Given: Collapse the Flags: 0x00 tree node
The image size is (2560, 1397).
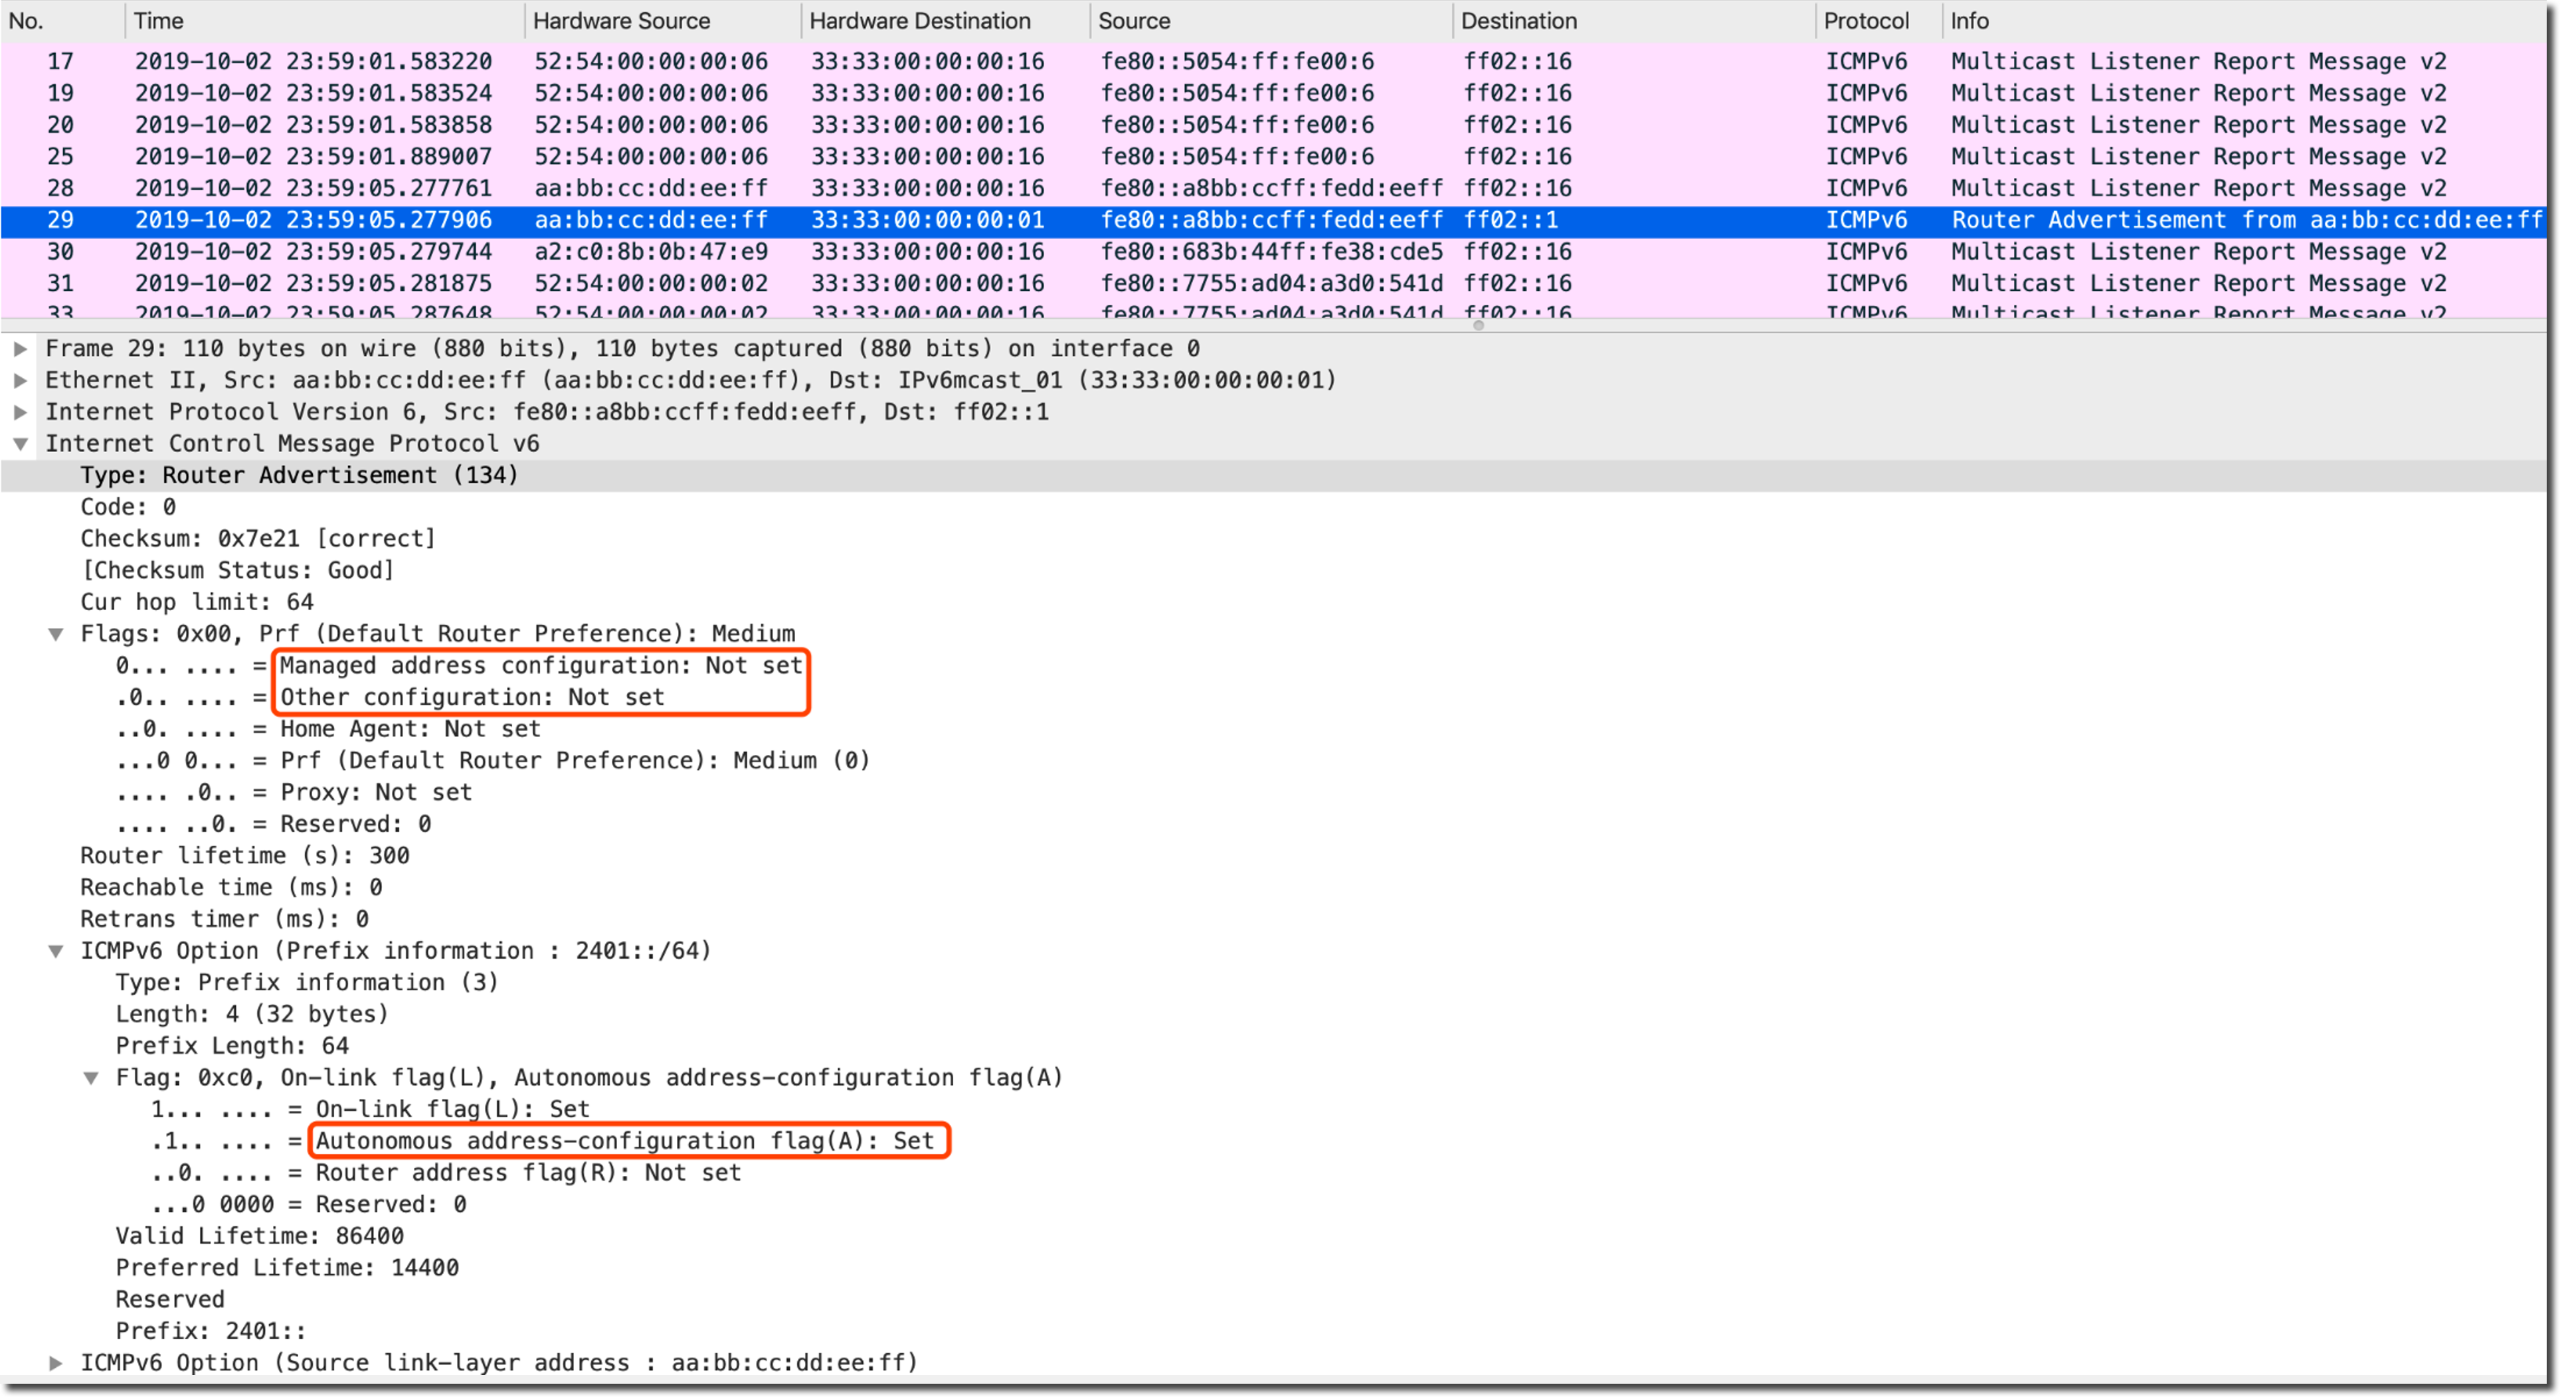Looking at the screenshot, I should pyautogui.click(x=56, y=634).
